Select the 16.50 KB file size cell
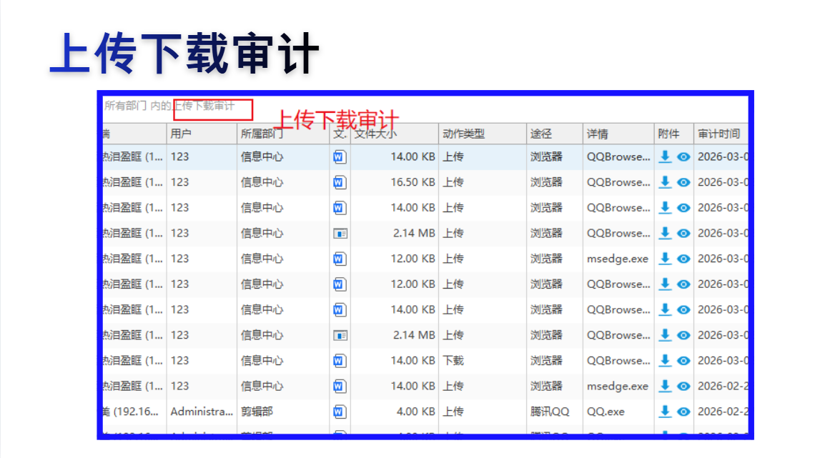Screen dimensions: 815x458 [x=395, y=182]
